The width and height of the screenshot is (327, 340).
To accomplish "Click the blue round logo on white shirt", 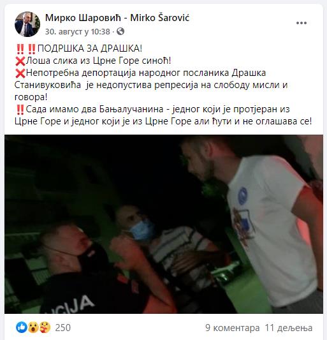I will pos(242,196).
